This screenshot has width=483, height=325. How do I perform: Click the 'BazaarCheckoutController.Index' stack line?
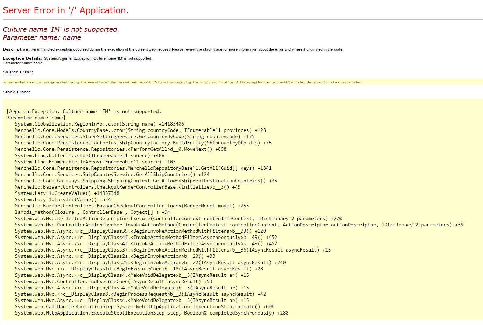click(132, 206)
